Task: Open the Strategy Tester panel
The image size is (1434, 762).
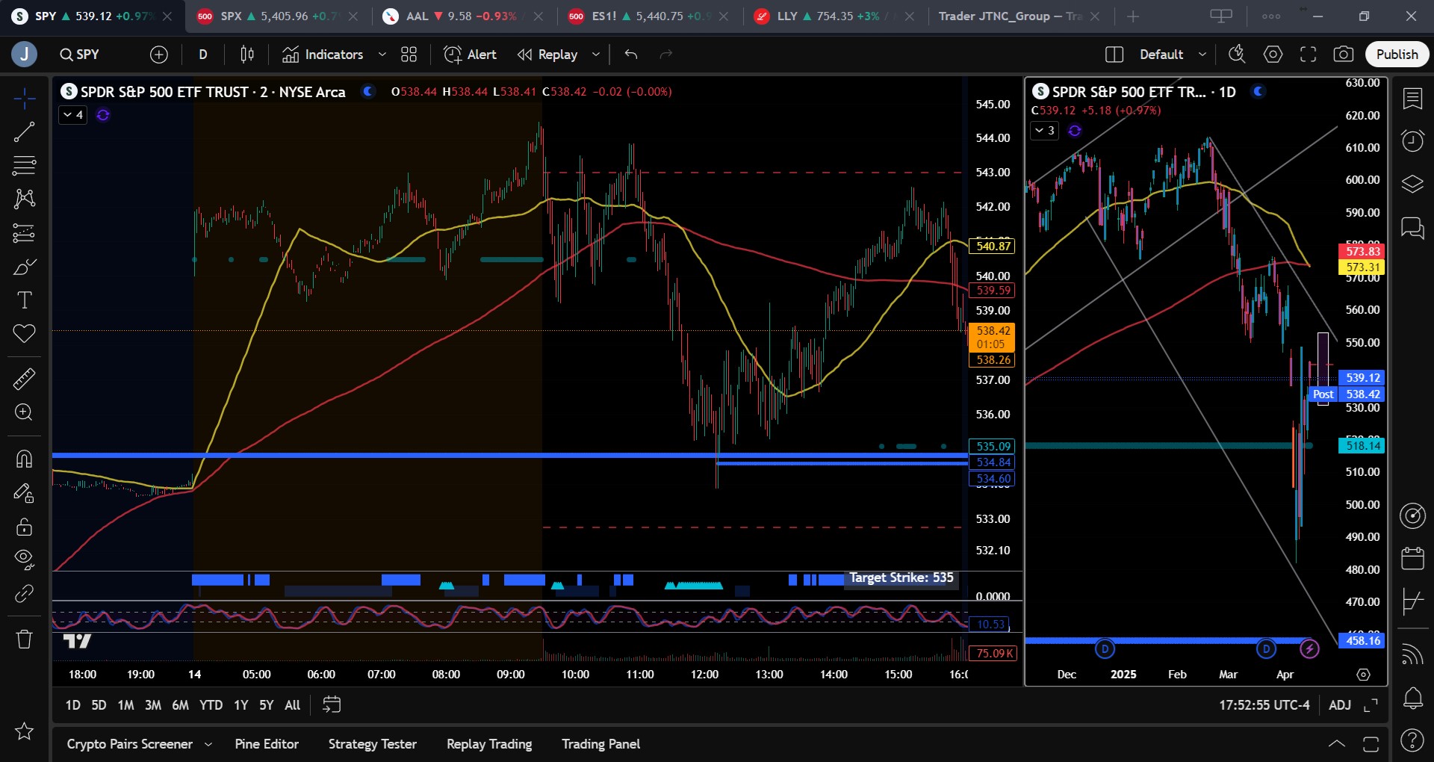Action: click(x=373, y=744)
